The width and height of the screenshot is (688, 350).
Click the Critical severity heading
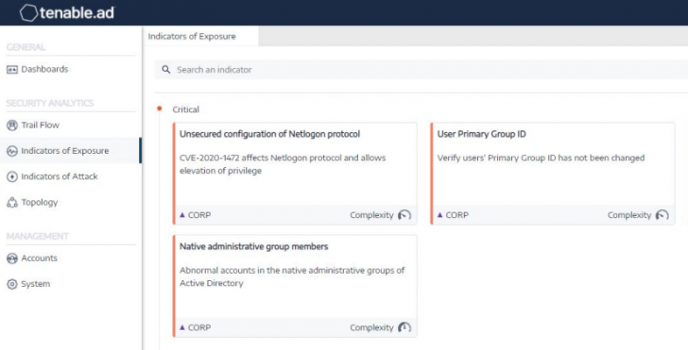[x=185, y=109]
